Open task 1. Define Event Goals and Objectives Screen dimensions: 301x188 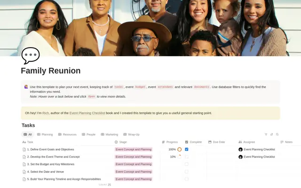tap(50, 149)
